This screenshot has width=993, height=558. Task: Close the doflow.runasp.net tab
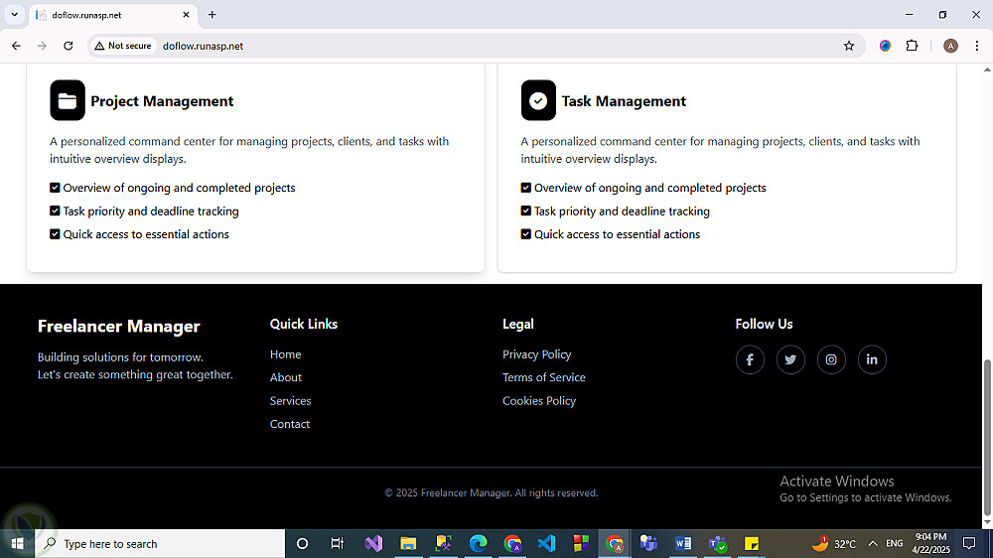coord(187,15)
